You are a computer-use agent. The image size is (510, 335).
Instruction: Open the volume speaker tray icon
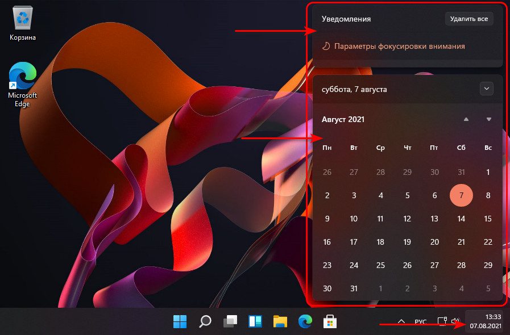455,321
